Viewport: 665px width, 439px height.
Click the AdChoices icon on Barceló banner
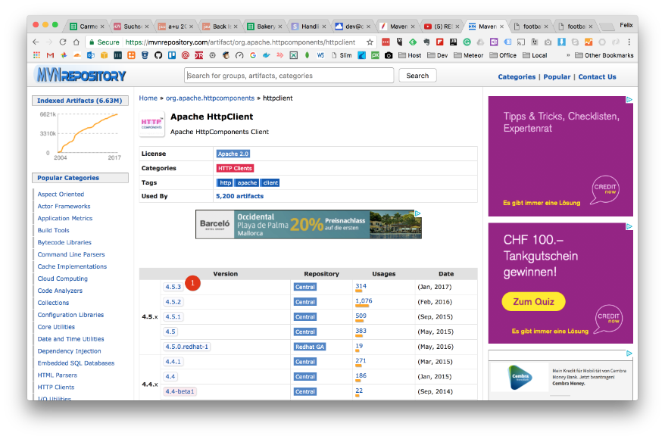click(417, 214)
